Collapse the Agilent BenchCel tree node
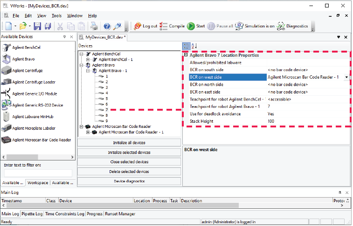This screenshot has height=226, width=353. [81, 54]
